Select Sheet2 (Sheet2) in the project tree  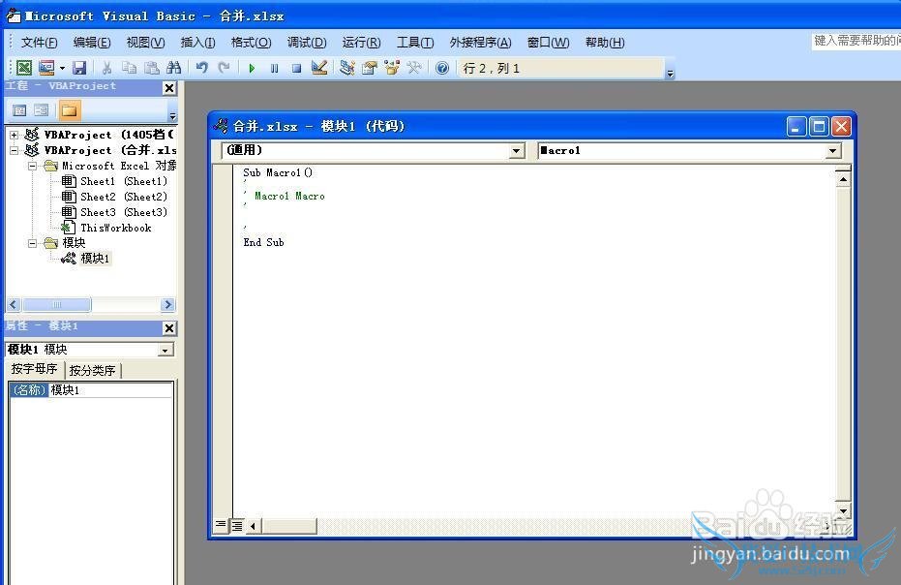point(123,197)
